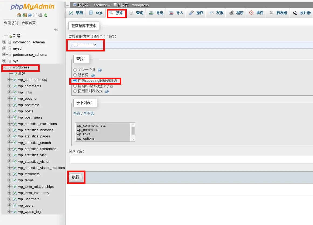Open the 导入 tab
Screen dimensions: 313x225
point(176,13)
